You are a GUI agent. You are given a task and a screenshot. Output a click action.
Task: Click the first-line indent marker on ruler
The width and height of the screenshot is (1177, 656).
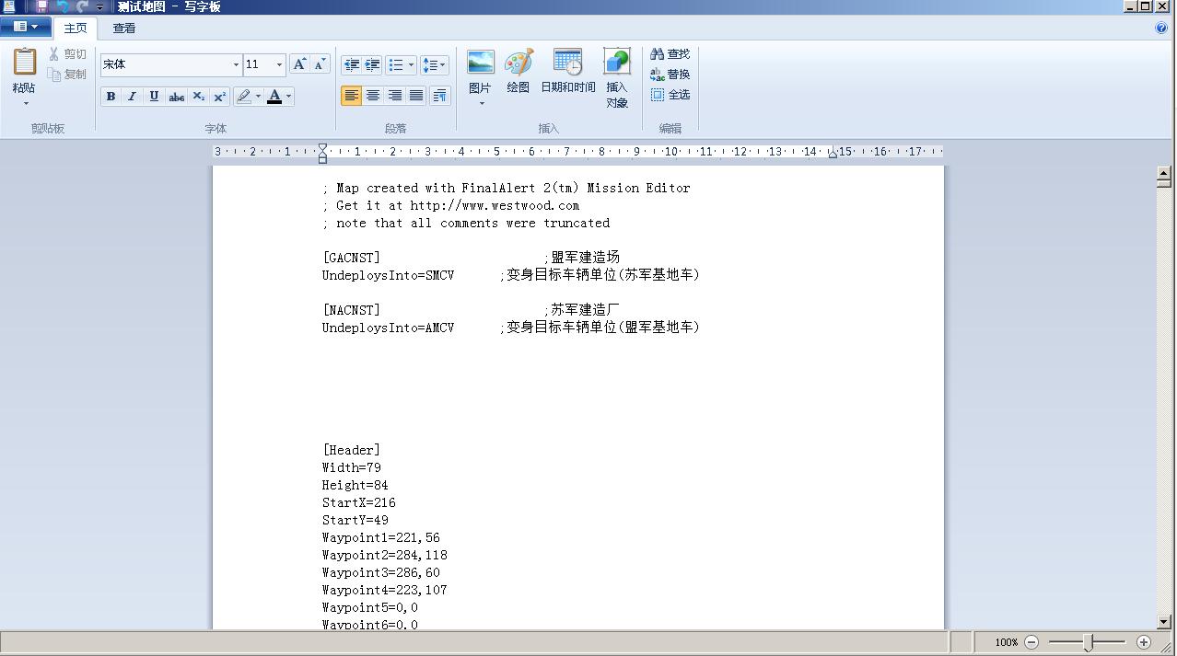pyautogui.click(x=322, y=147)
